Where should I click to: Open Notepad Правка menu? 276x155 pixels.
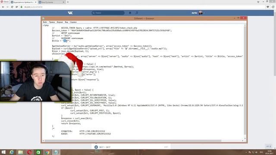pos(52,22)
